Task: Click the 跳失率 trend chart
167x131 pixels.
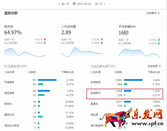Action: (25, 53)
